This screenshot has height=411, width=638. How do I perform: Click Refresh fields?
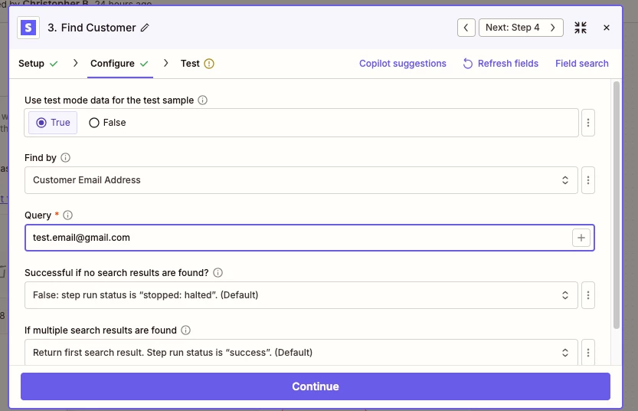(x=500, y=64)
